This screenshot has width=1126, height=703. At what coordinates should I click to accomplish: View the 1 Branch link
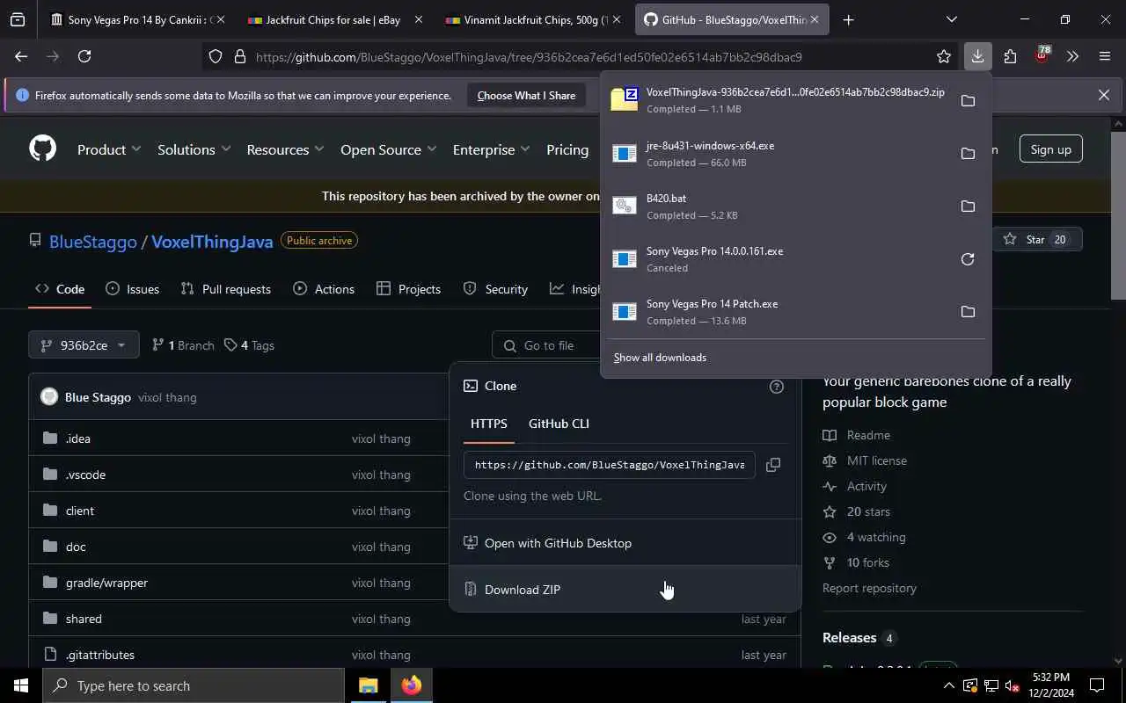coord(183,345)
